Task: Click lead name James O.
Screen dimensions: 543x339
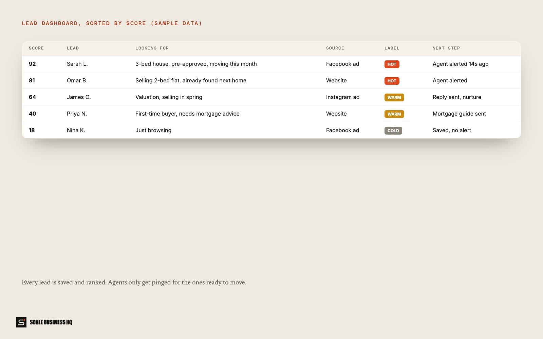Action: [x=79, y=97]
